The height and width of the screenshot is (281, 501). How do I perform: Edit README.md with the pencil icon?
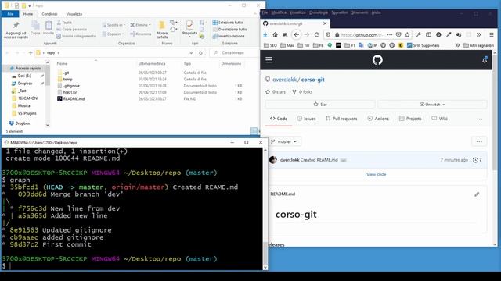pos(477,194)
